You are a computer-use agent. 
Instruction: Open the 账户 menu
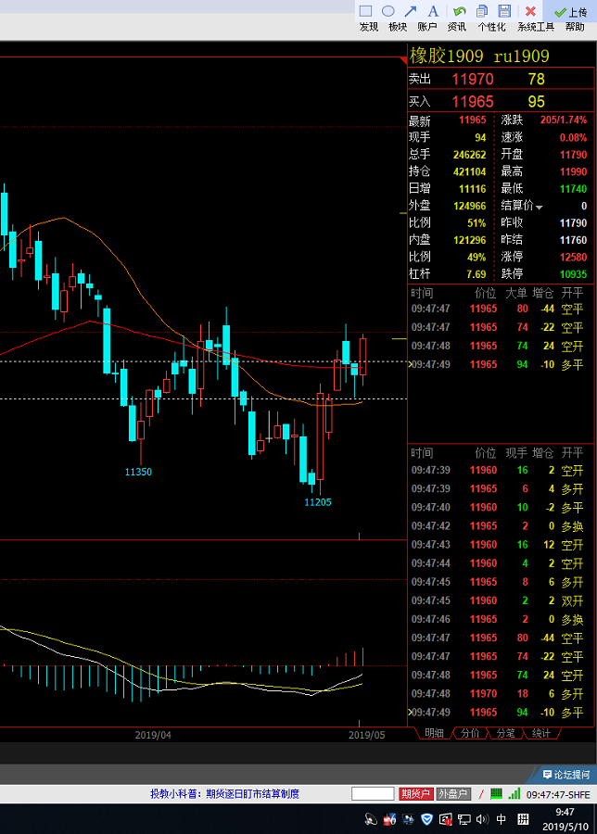tap(427, 27)
